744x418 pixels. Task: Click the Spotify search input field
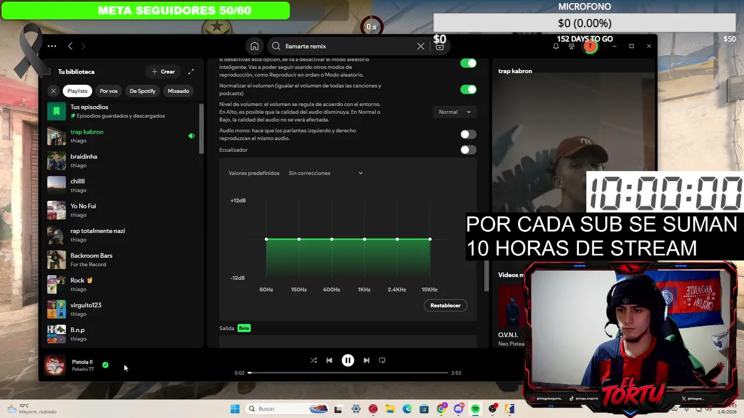pos(348,46)
